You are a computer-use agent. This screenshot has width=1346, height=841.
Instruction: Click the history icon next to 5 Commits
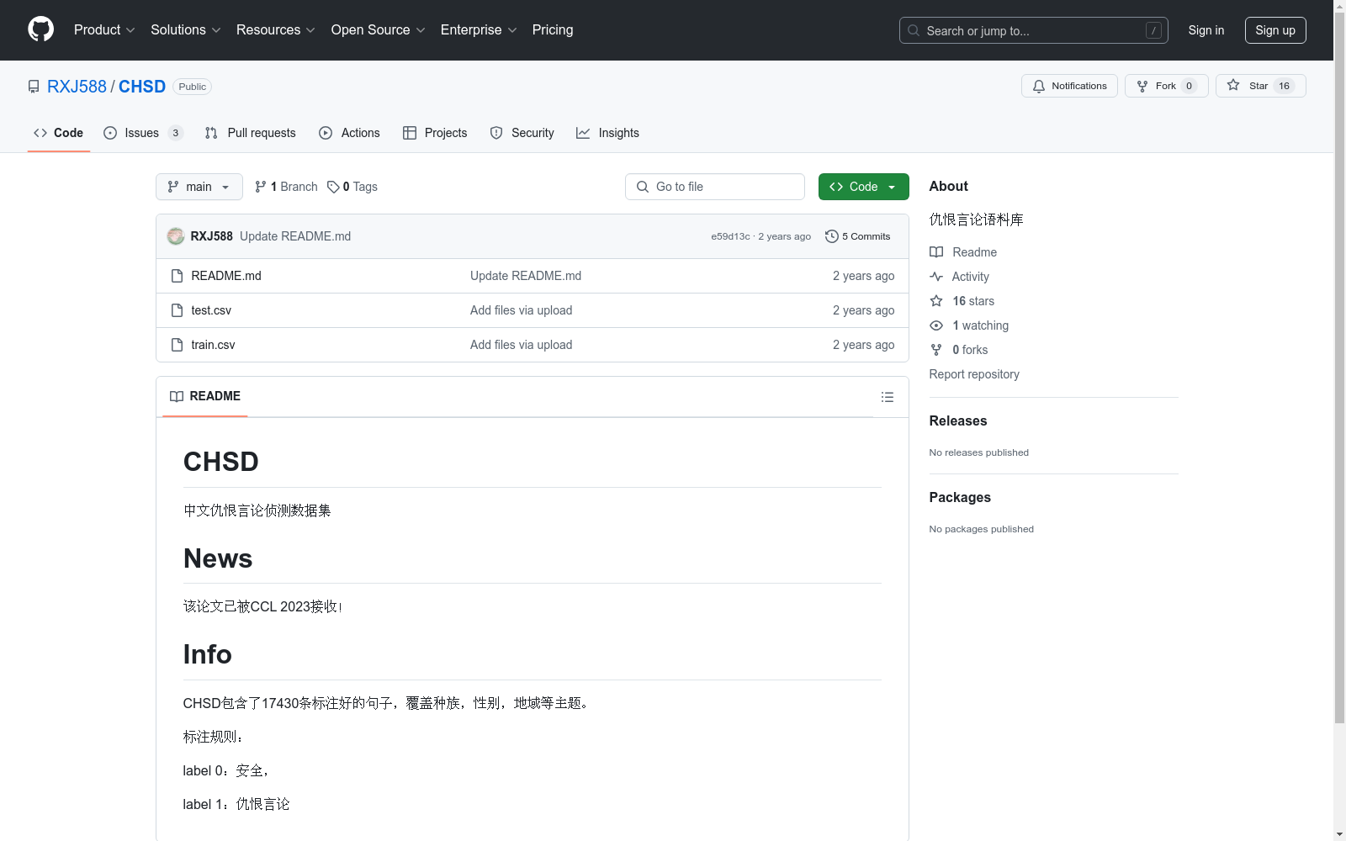tap(832, 236)
